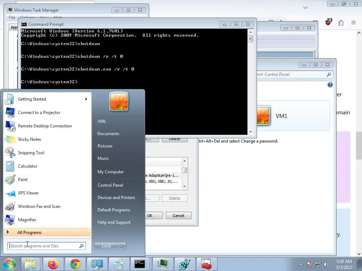Screen dimensions: 362x271
Task: Click the user picture in Start menu
Action: 119,101
